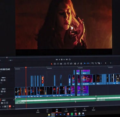Open the green Spotify taskbar icon

[x=72, y=114]
